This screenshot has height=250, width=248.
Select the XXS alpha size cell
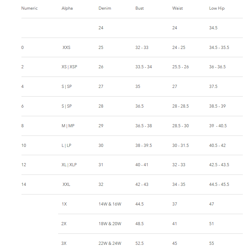[66, 48]
